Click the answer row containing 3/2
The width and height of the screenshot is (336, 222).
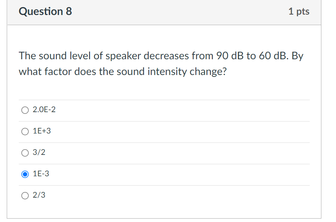point(165,153)
